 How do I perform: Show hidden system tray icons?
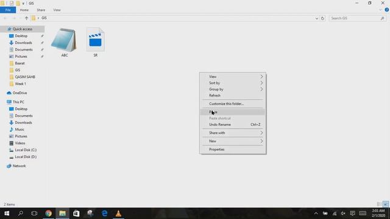click(x=316, y=214)
